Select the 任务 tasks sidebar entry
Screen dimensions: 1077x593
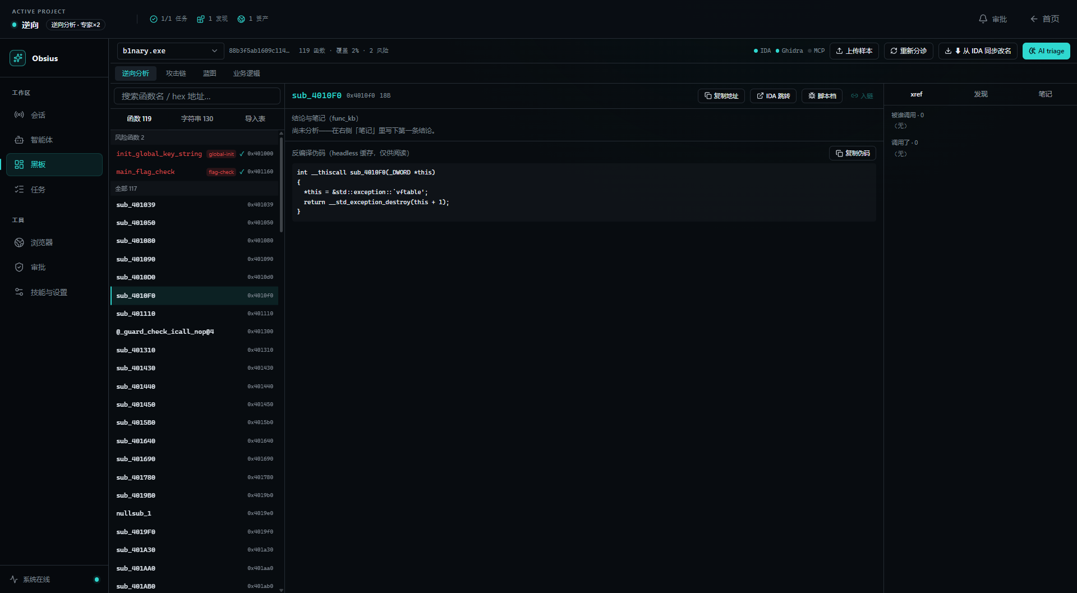pos(54,190)
